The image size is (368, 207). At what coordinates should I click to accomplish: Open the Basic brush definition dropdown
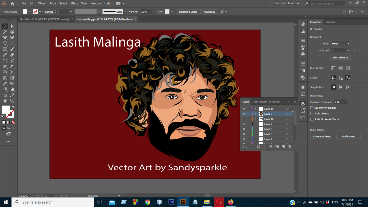[125, 11]
